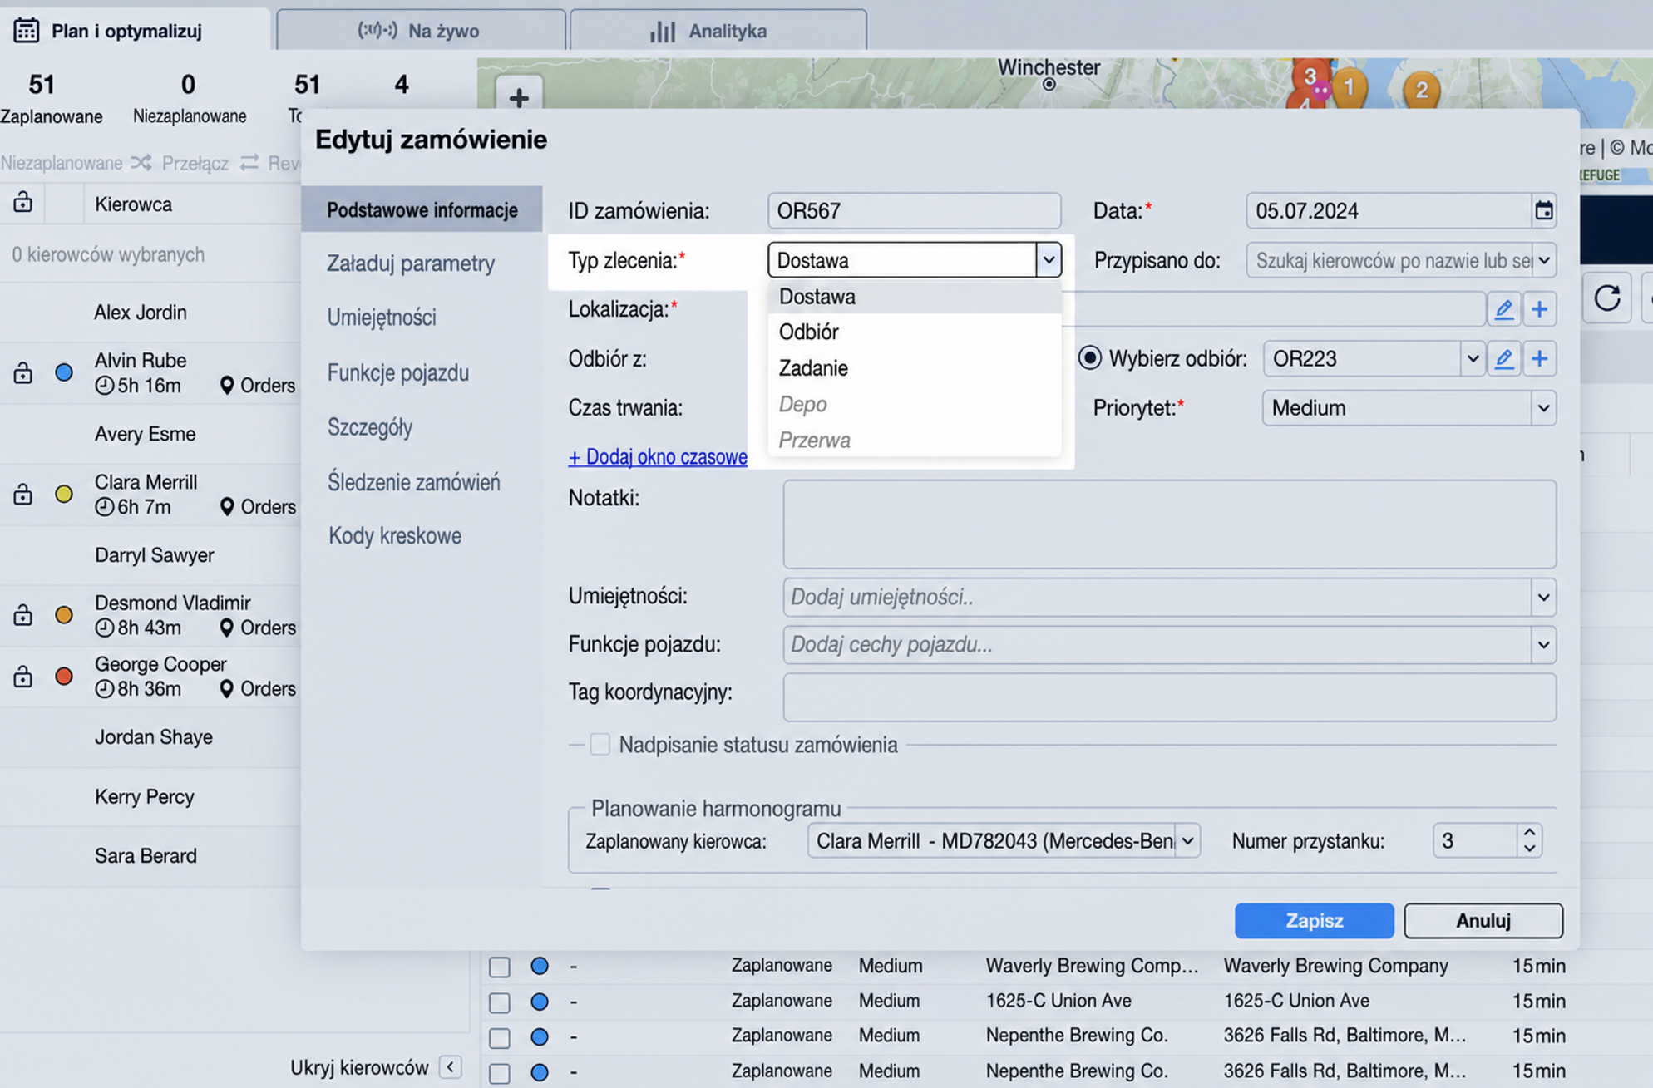
Task: Open the Plan i optymalizuj tab
Action: pos(135,31)
